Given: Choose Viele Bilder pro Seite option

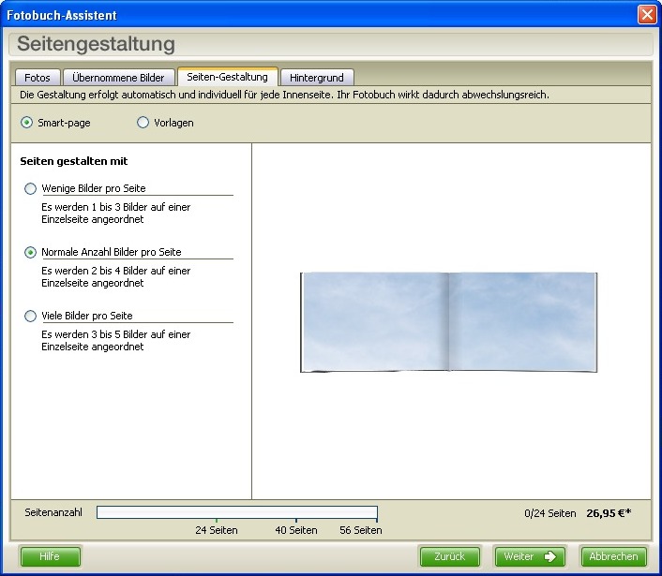Looking at the screenshot, I should click(x=30, y=316).
